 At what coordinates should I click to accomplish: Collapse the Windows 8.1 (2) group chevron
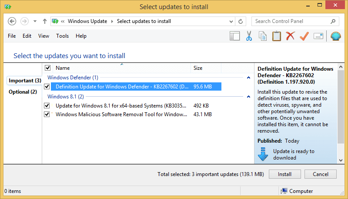248,97
